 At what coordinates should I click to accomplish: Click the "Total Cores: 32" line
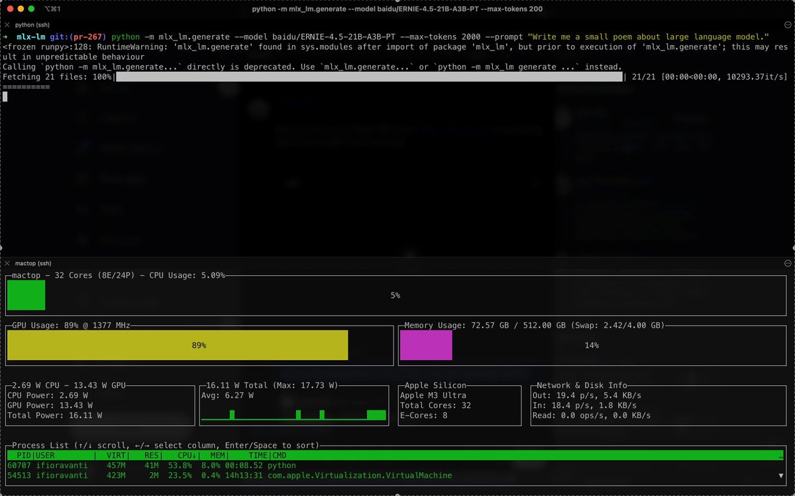click(x=435, y=405)
